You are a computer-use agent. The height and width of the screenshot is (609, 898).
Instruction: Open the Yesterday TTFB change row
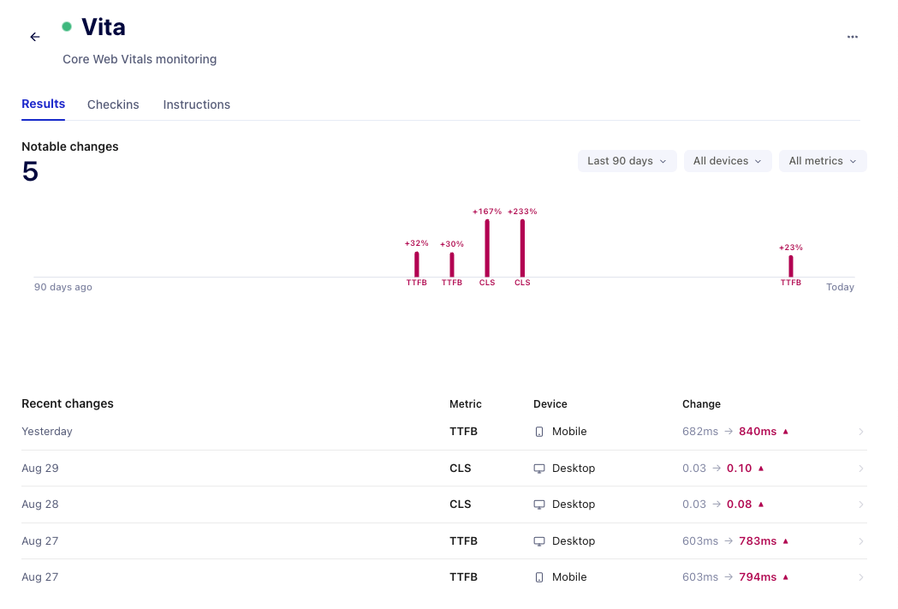[443, 432]
